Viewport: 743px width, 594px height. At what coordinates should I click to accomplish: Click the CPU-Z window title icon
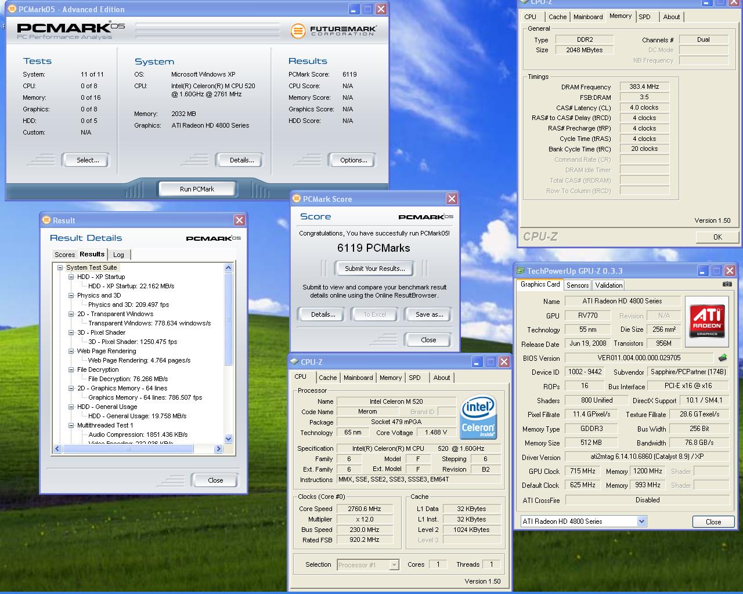(294, 362)
